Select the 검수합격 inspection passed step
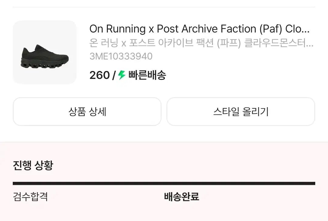The image size is (328, 221). (x=30, y=196)
